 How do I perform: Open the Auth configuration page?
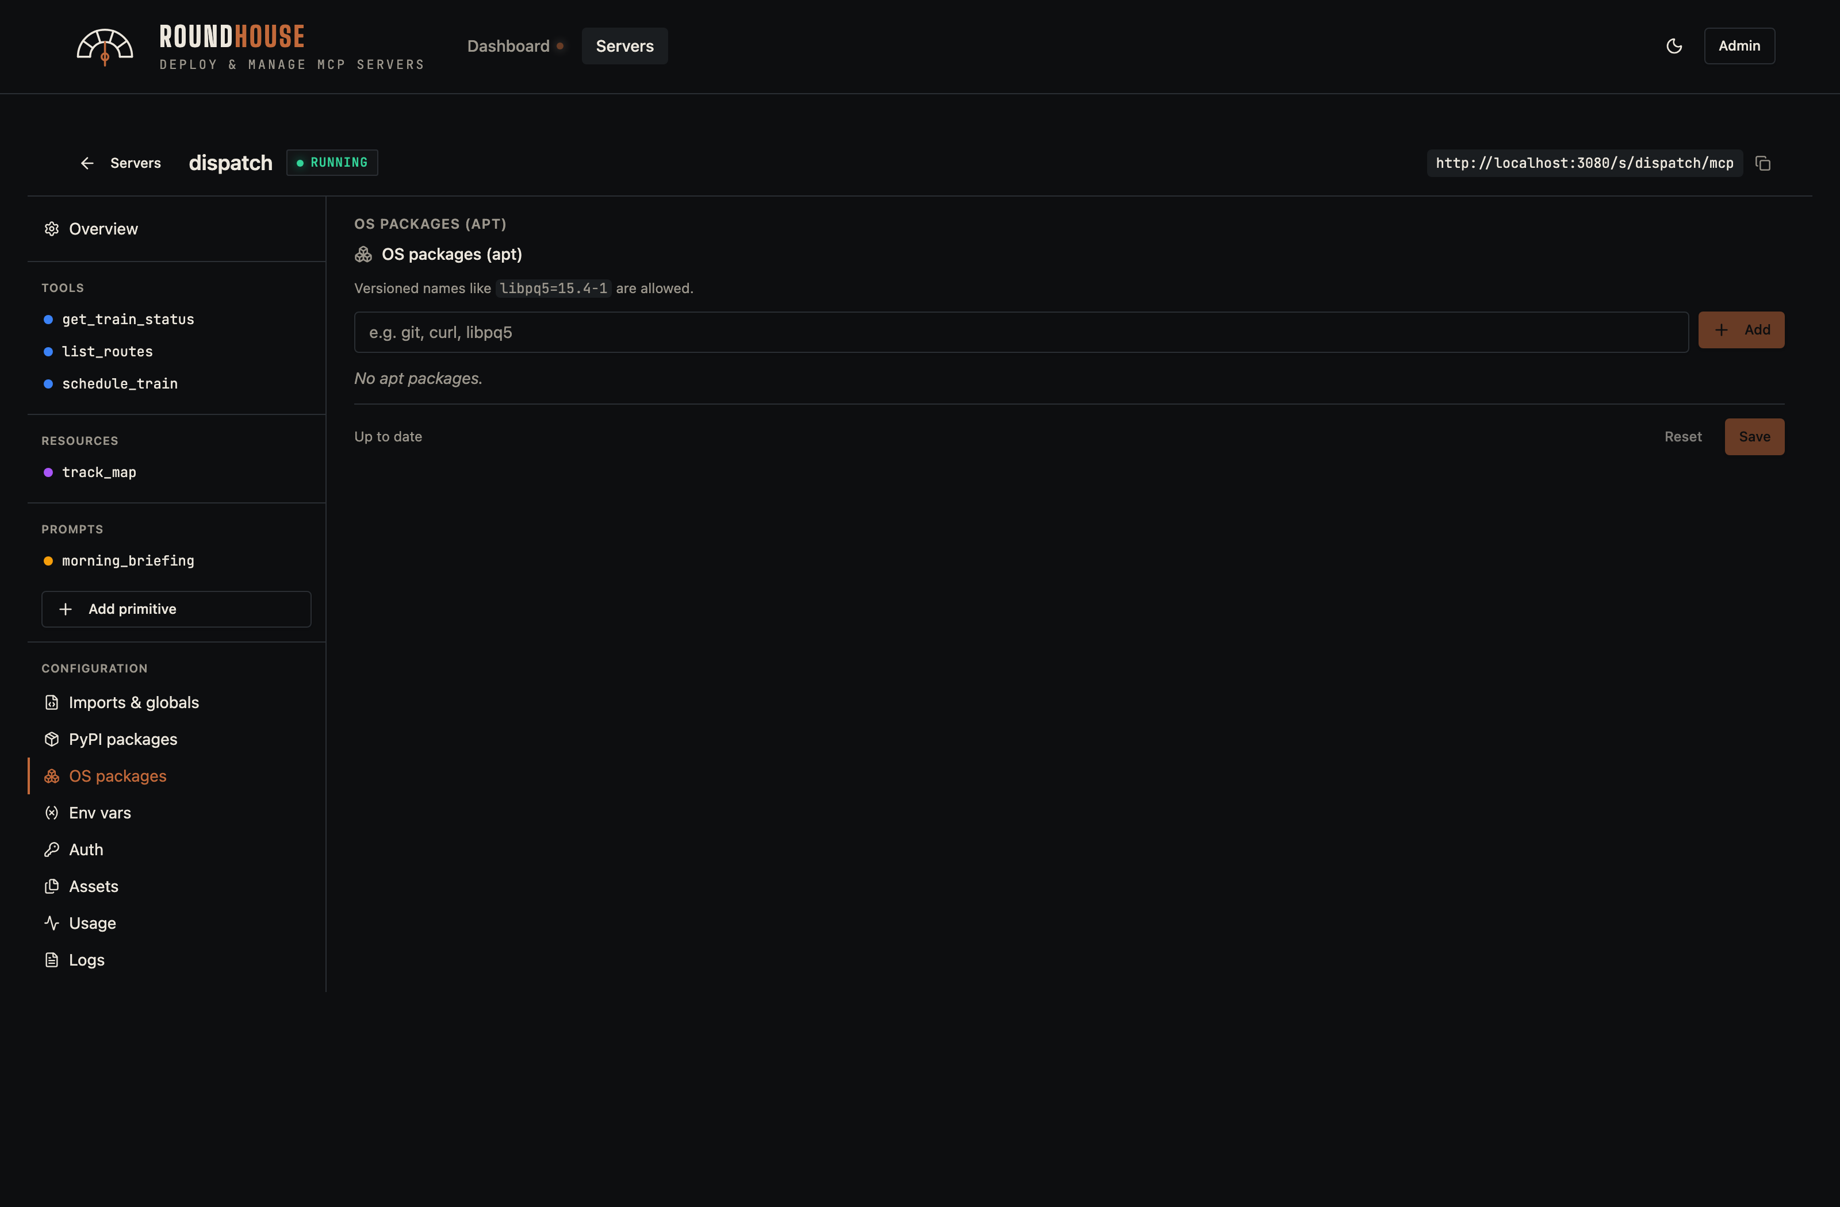coord(177,849)
